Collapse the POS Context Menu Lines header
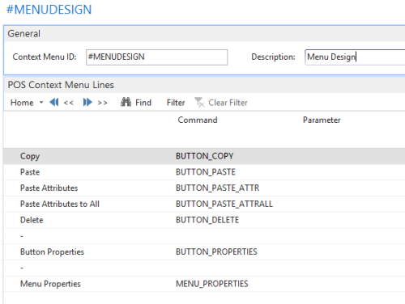 coord(204,85)
